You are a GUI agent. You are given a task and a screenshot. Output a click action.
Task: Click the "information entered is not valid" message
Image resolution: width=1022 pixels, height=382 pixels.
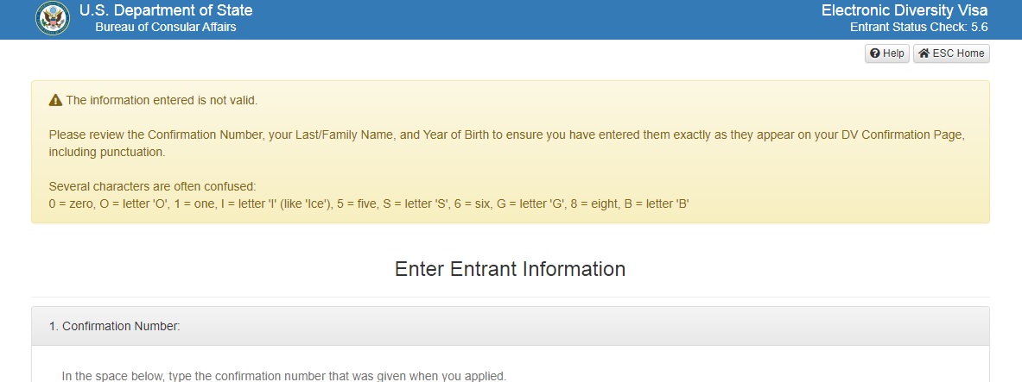point(162,100)
